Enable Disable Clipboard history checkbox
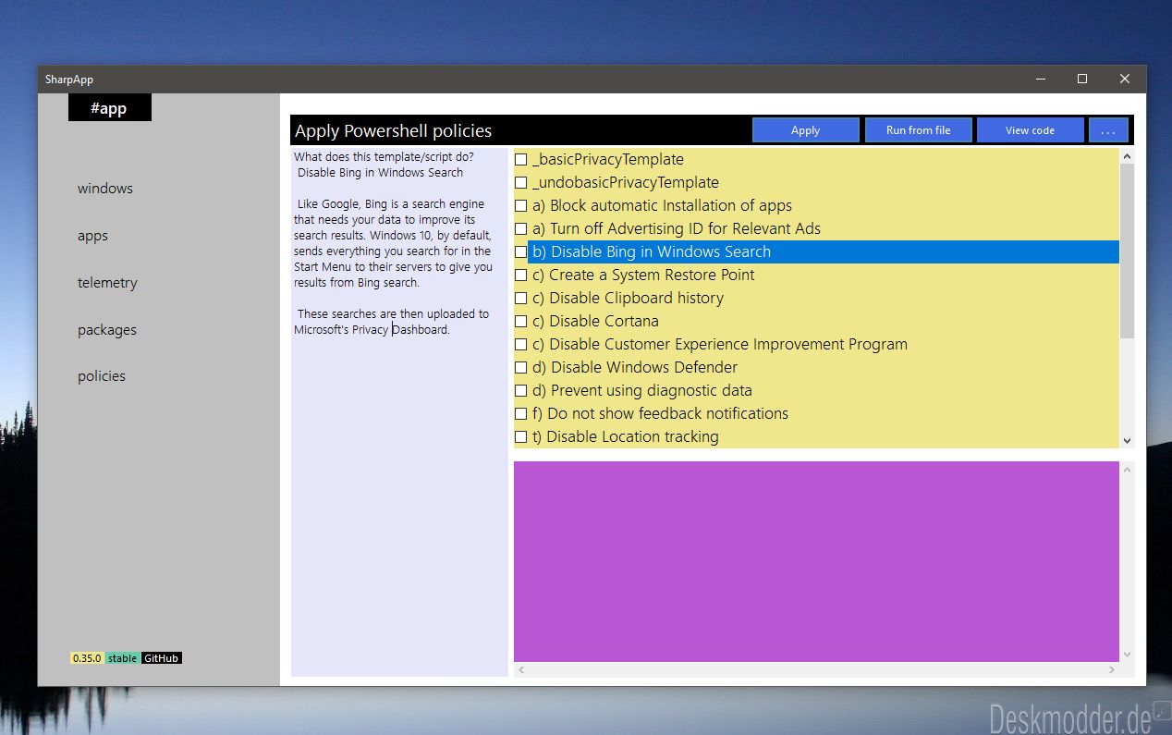Viewport: 1172px width, 735px height. click(x=520, y=298)
